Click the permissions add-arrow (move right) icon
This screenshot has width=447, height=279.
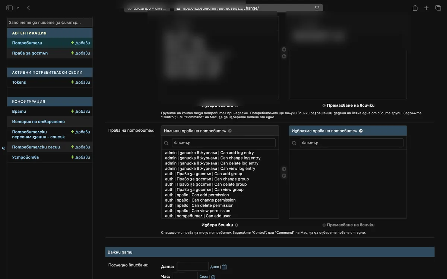(284, 169)
